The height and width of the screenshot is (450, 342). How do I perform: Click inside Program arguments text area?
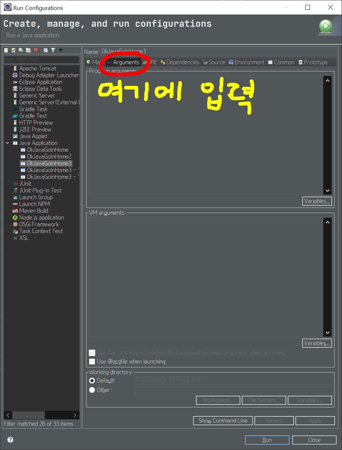206,135
